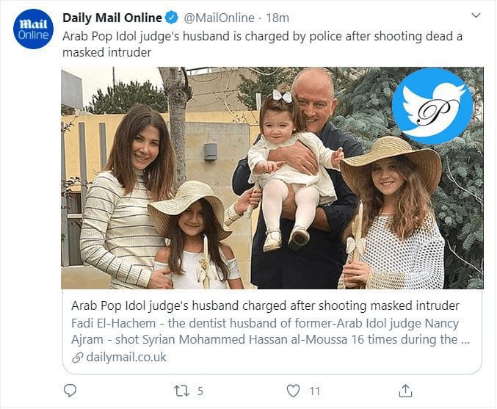Click the card headline about masked intruder
This screenshot has width=497, height=409.
265,305
